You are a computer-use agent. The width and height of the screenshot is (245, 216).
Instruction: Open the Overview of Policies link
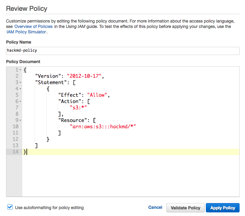pyautogui.click(x=33, y=26)
